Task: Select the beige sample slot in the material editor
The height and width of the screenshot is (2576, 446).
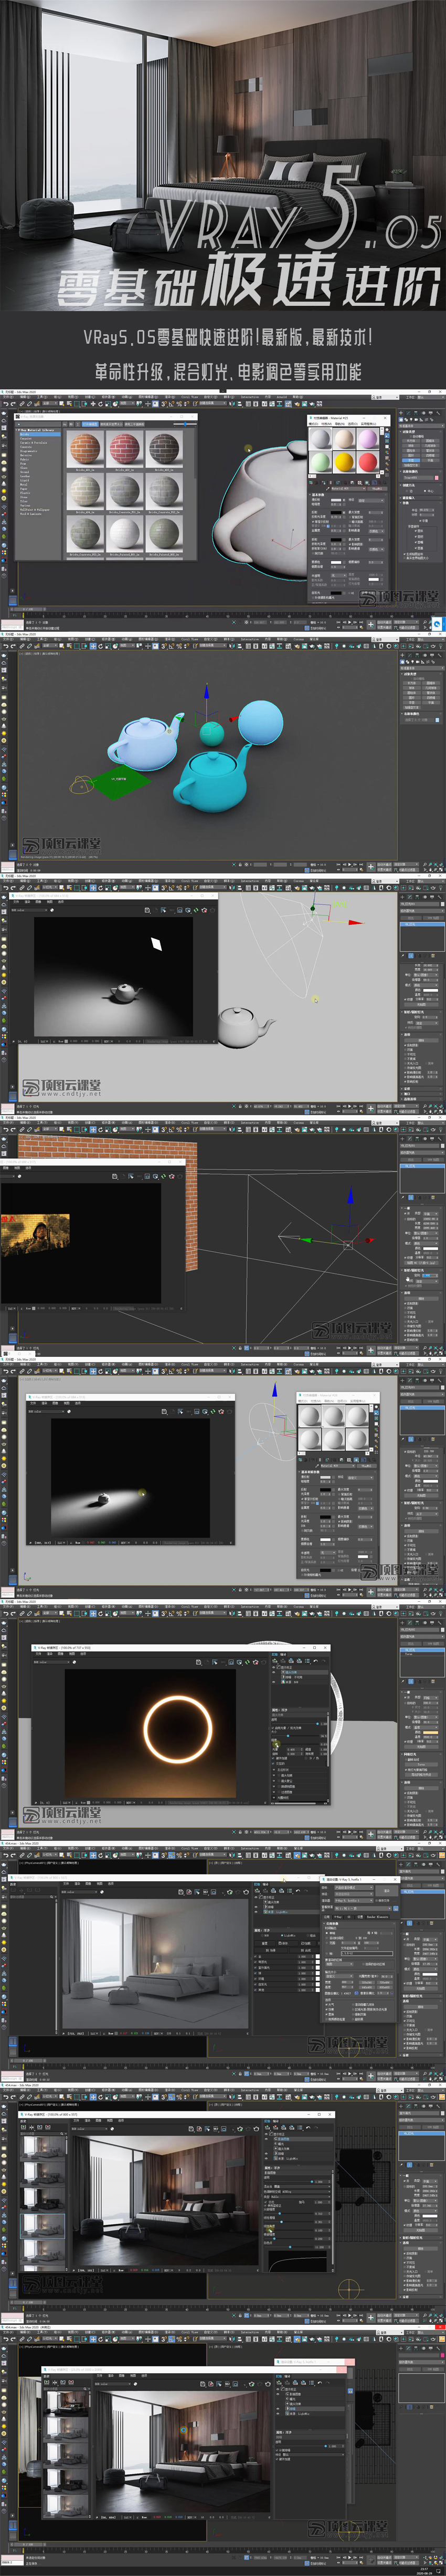Action: point(344,438)
